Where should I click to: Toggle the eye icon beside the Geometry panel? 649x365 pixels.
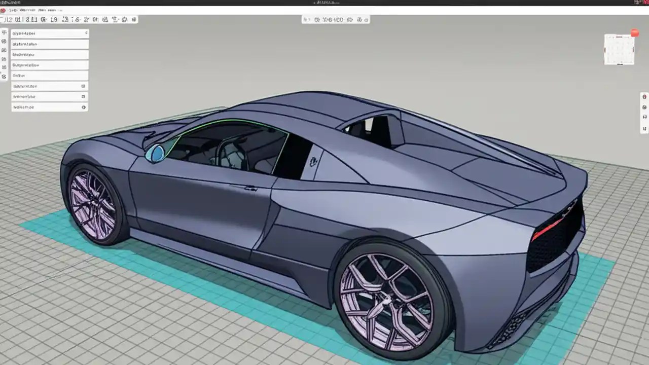click(x=84, y=96)
